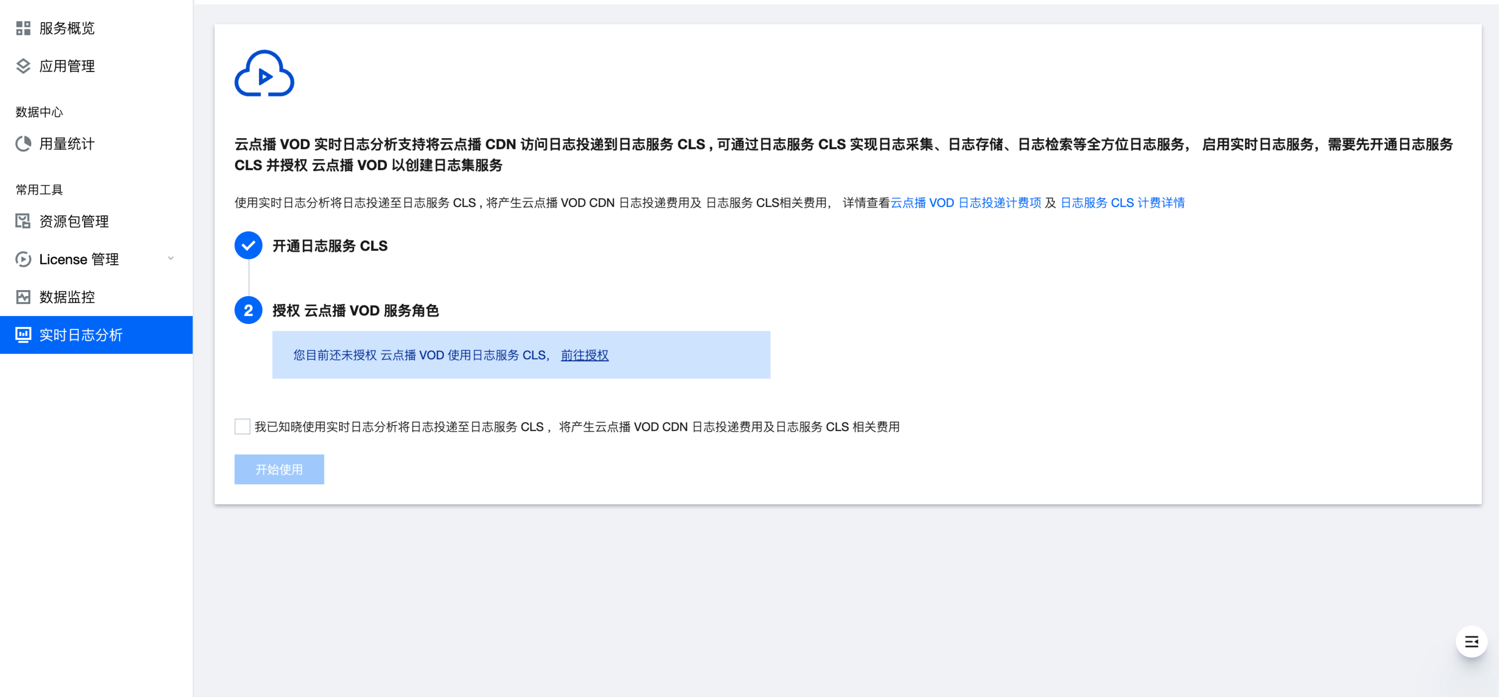
Task: Click the 前往授权 link
Action: [x=584, y=355]
